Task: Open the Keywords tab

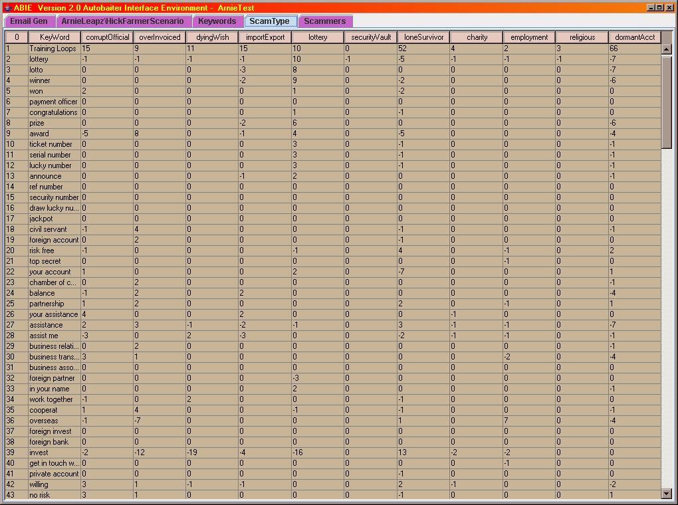Action: [x=217, y=21]
